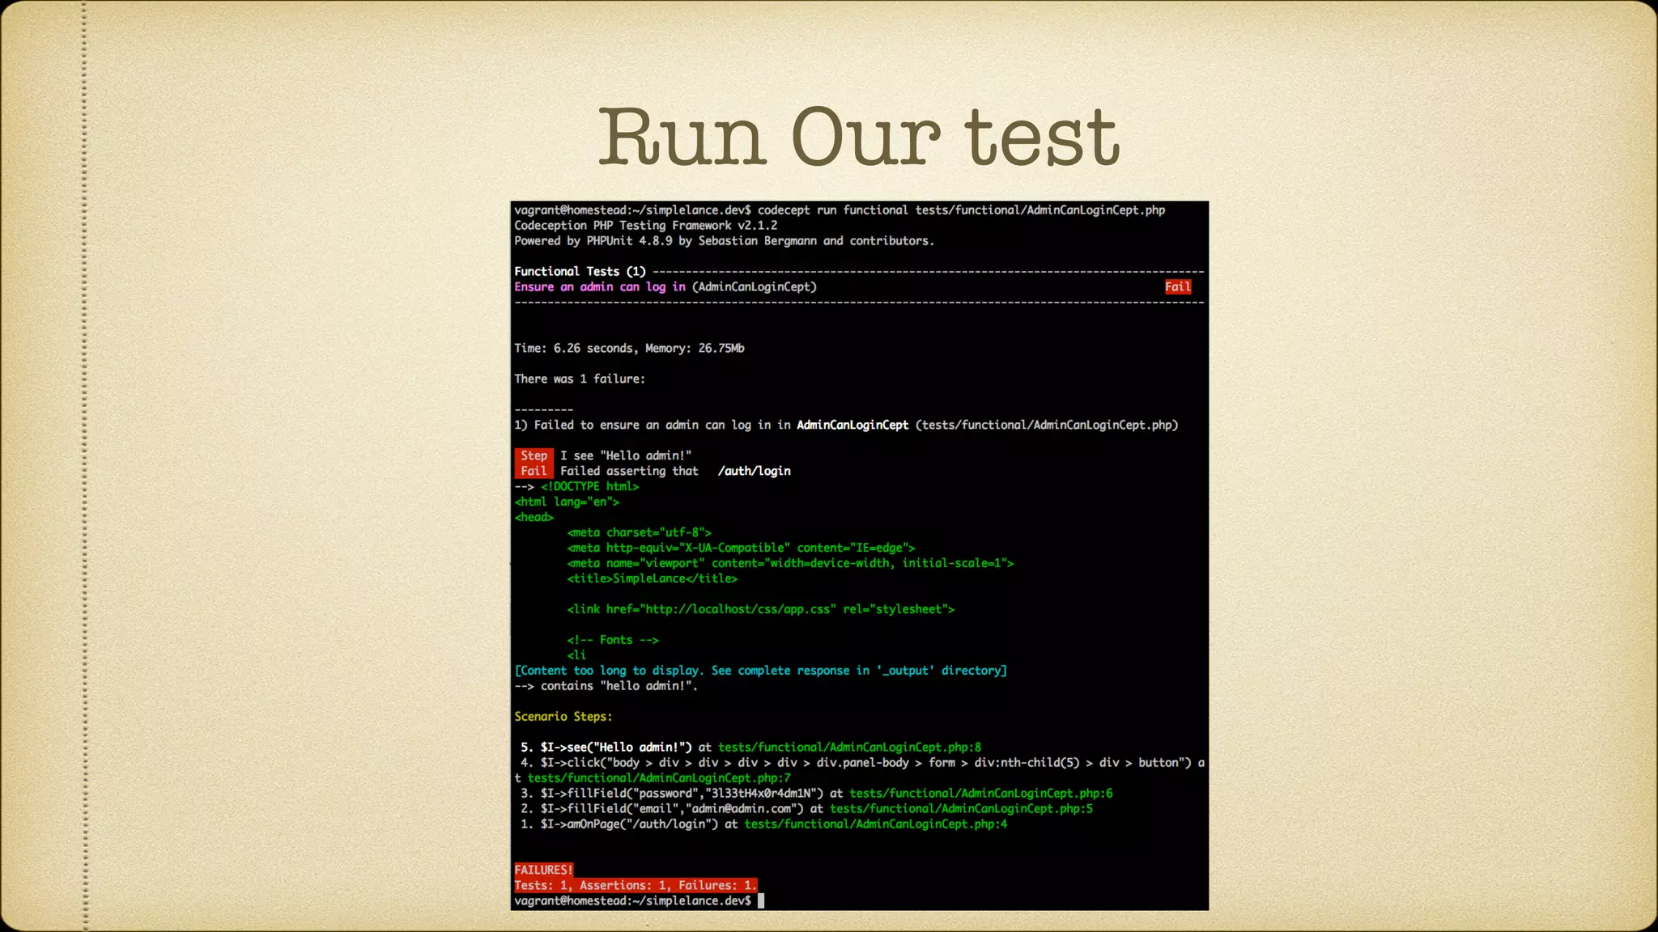Screen dimensions: 1658x932
Task: Click the bold '/auth/login' path text
Action: pos(754,471)
